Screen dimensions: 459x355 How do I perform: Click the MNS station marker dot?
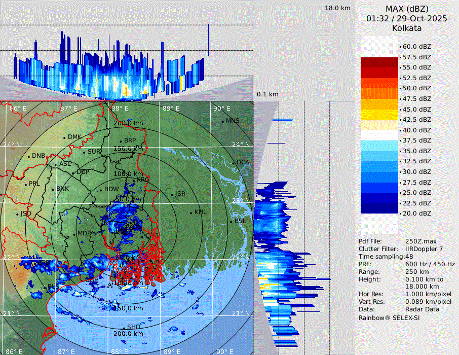[222, 121]
